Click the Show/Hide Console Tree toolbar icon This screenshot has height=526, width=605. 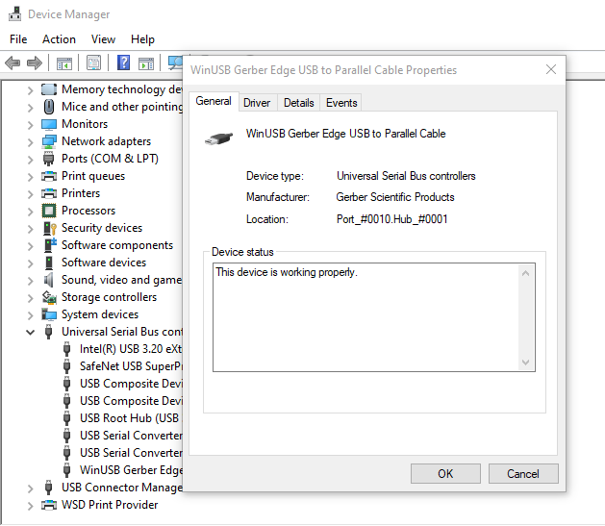(x=64, y=63)
